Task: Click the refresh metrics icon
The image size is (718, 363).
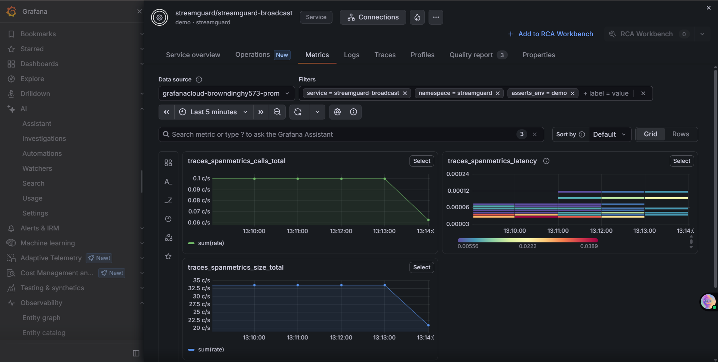Action: pos(298,112)
